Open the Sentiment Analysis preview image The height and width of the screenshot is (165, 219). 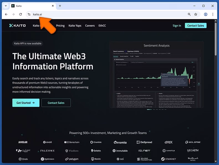(x=156, y=74)
